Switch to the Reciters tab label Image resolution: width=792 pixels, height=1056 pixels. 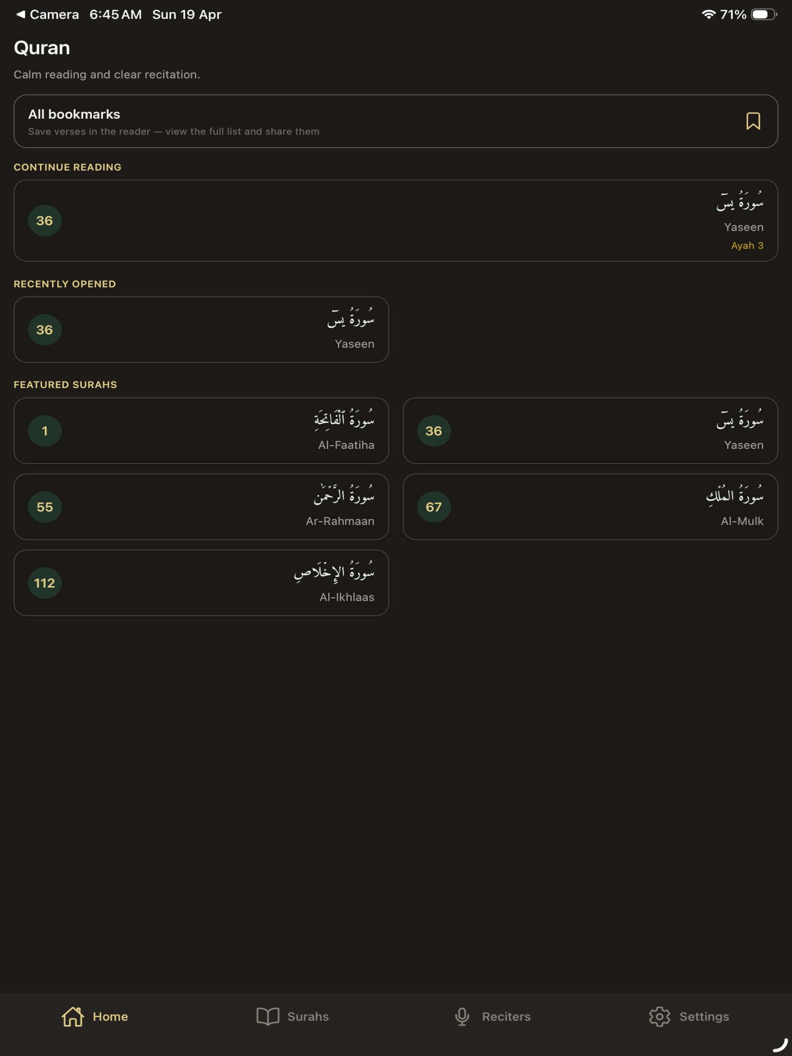[506, 1016]
